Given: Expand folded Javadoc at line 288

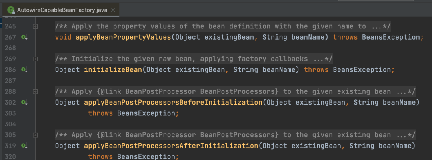Looking at the screenshot, I should (x=35, y=91).
